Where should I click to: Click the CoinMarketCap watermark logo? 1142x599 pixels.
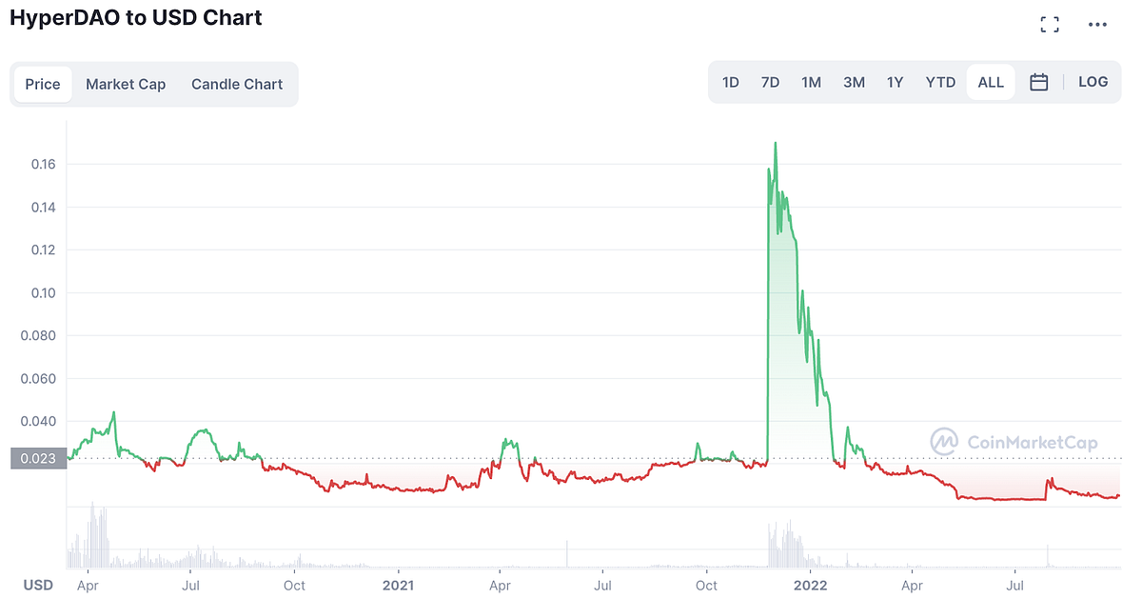pyautogui.click(x=1014, y=442)
